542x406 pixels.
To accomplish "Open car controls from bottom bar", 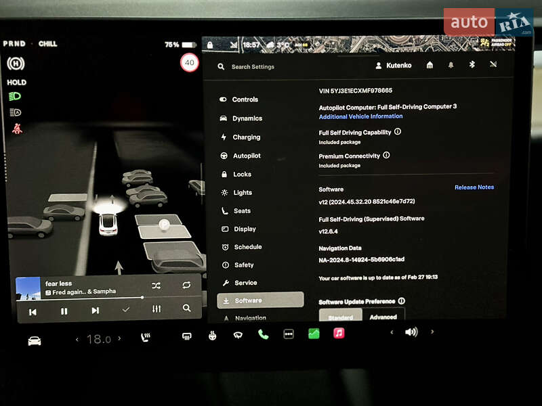I will coord(35,341).
